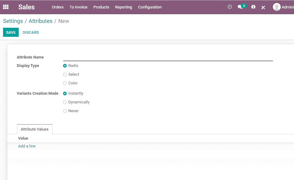This screenshot has width=294, height=180.
Task: Click the Value column header
Action: click(23, 138)
